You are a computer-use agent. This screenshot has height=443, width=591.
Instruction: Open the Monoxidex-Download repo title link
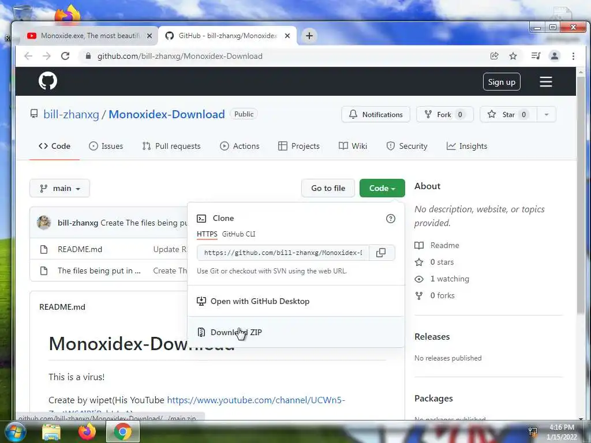point(167,114)
